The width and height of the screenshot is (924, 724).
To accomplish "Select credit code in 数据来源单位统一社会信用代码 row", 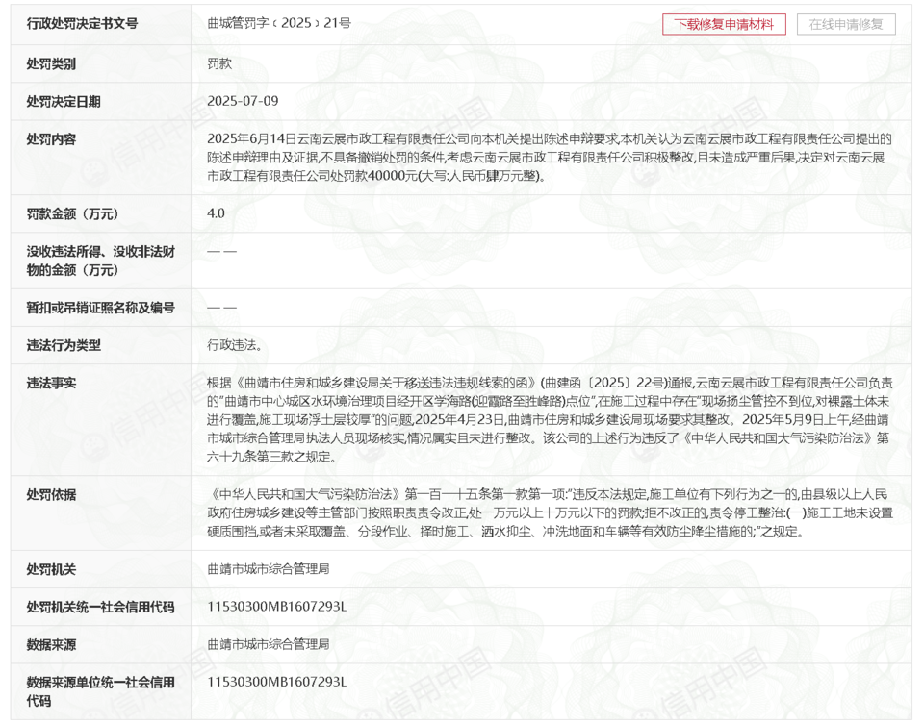I will click(276, 682).
